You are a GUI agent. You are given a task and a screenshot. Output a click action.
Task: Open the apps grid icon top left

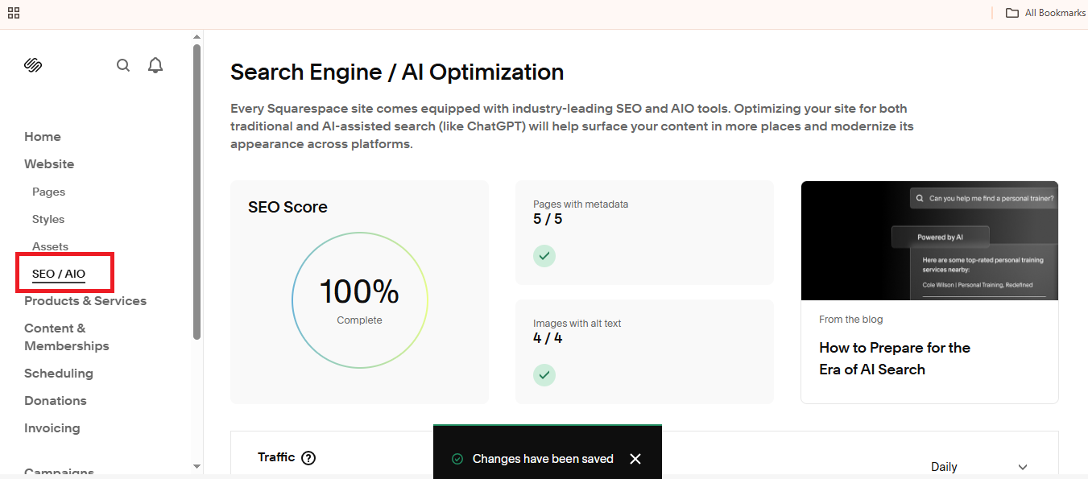[14, 13]
